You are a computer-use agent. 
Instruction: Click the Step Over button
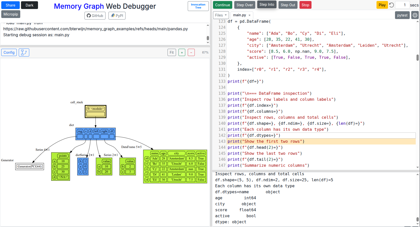[245, 5]
